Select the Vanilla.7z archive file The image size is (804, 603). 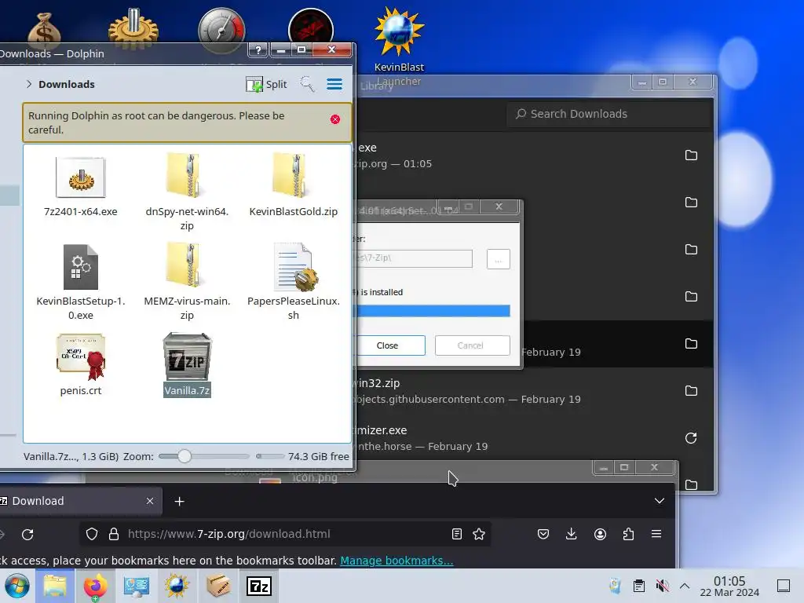(x=187, y=365)
